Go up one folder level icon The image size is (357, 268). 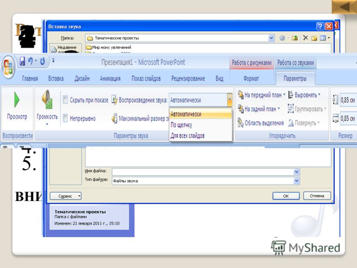point(295,38)
